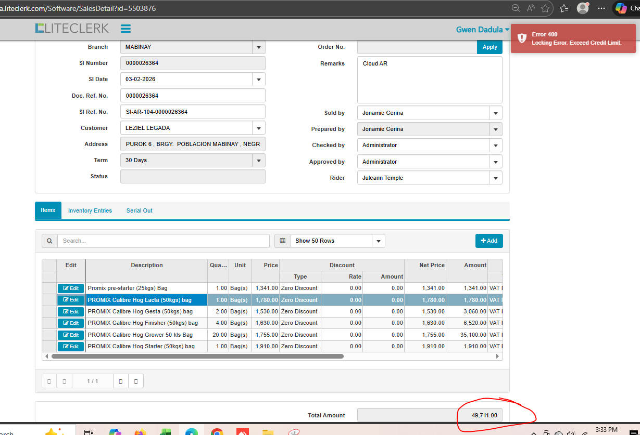Open the hamburger menu next to the LiteClerk logo
This screenshot has height=435, width=640.
126,29
